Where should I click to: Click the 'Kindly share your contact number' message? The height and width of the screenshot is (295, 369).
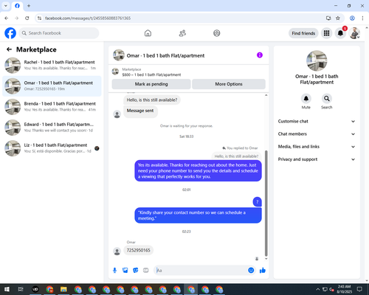pos(198,215)
